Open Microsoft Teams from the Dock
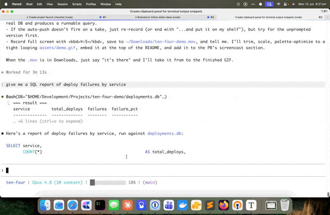The image size is (330, 215). pyautogui.click(x=169, y=205)
